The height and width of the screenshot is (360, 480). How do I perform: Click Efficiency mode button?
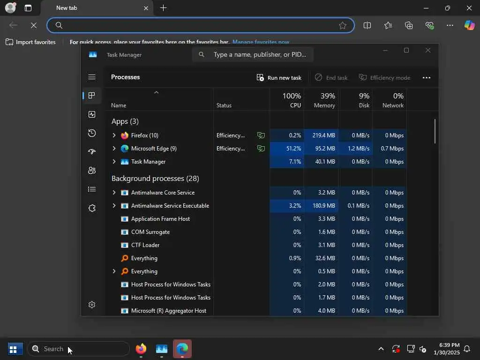(x=384, y=78)
